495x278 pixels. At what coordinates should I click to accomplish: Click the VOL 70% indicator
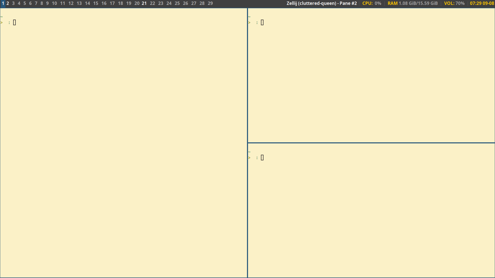coord(454,3)
